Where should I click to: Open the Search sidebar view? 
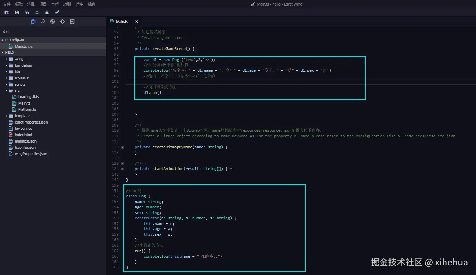pyautogui.click(x=43, y=22)
